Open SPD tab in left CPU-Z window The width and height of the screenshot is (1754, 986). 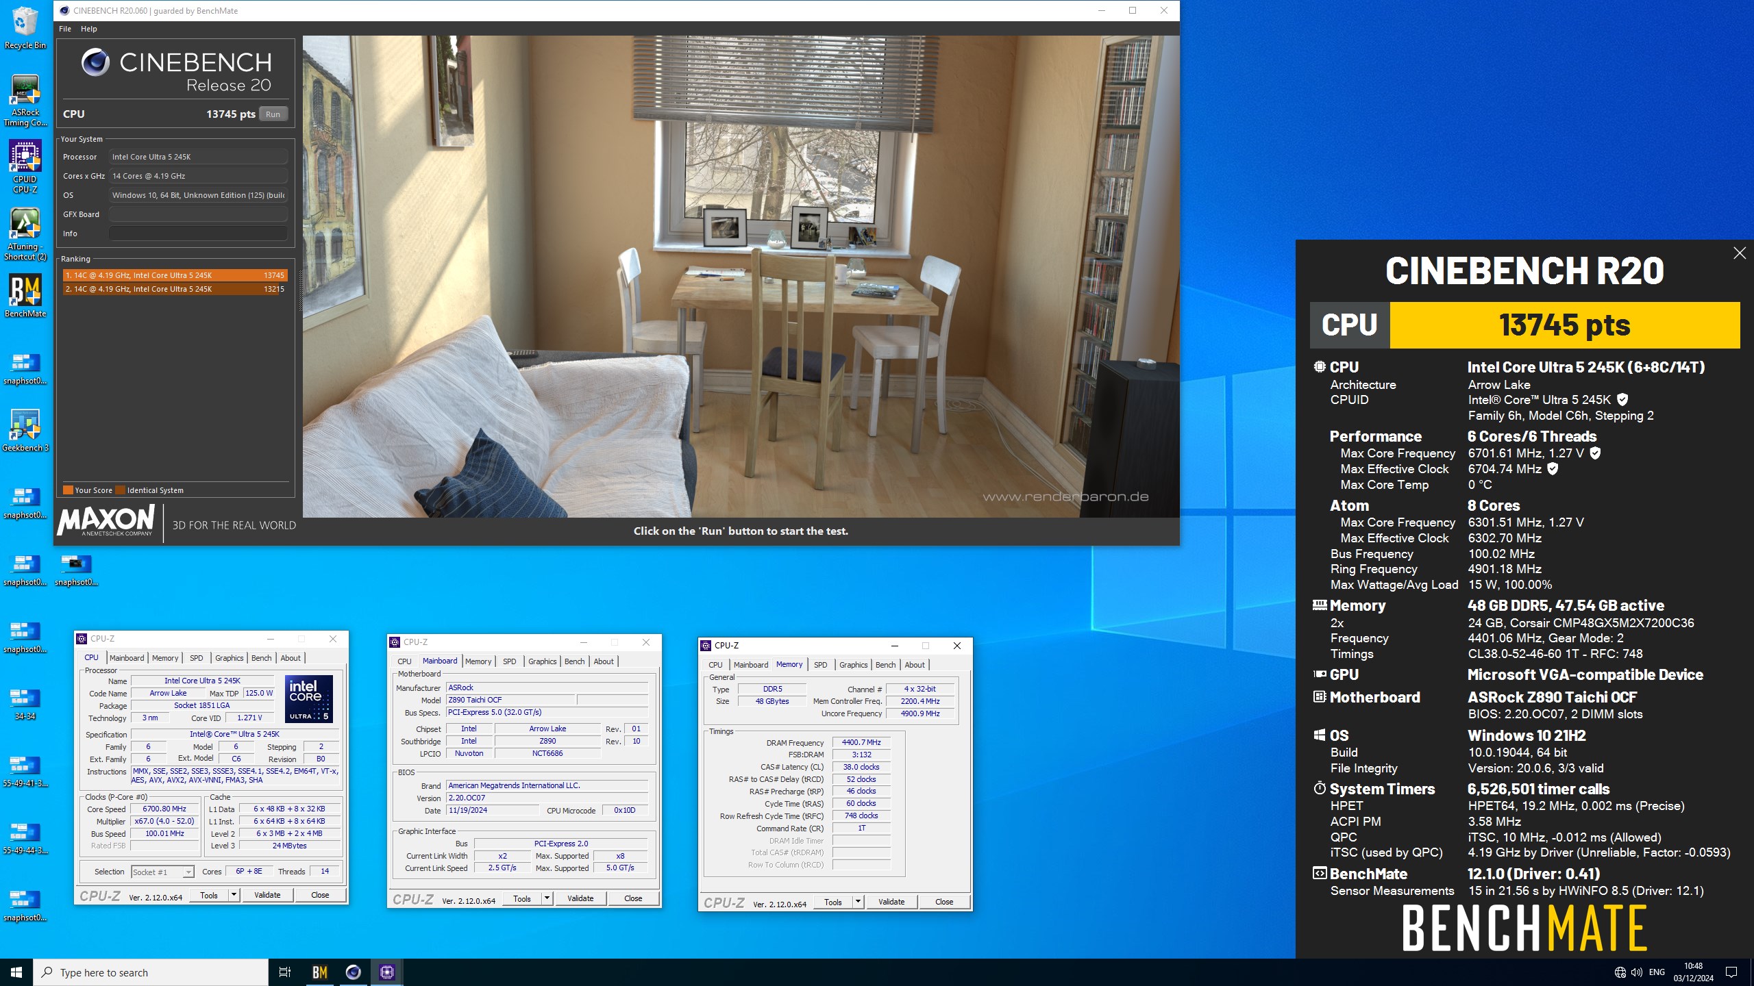[x=197, y=658]
